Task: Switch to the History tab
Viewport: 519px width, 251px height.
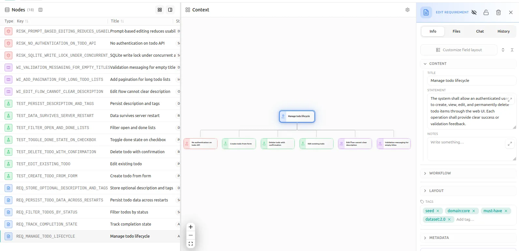Action: pyautogui.click(x=503, y=31)
